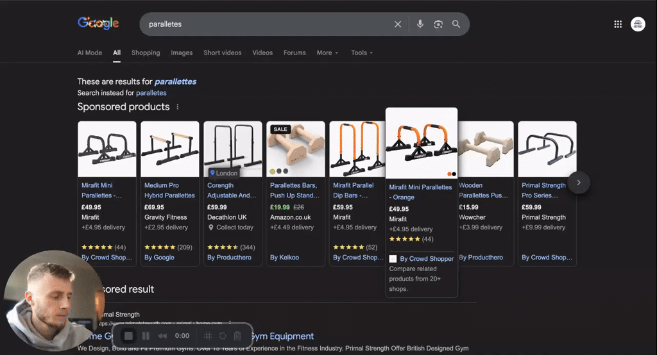Viewport: 657px width, 355px height.
Task: Switch to the Shopping tab
Action: [x=146, y=53]
